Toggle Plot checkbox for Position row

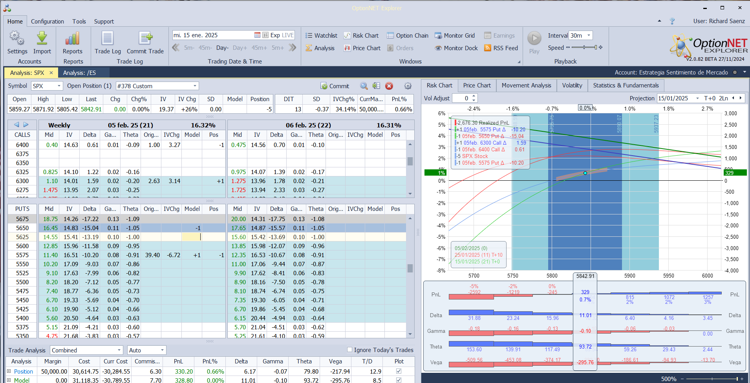pos(399,371)
